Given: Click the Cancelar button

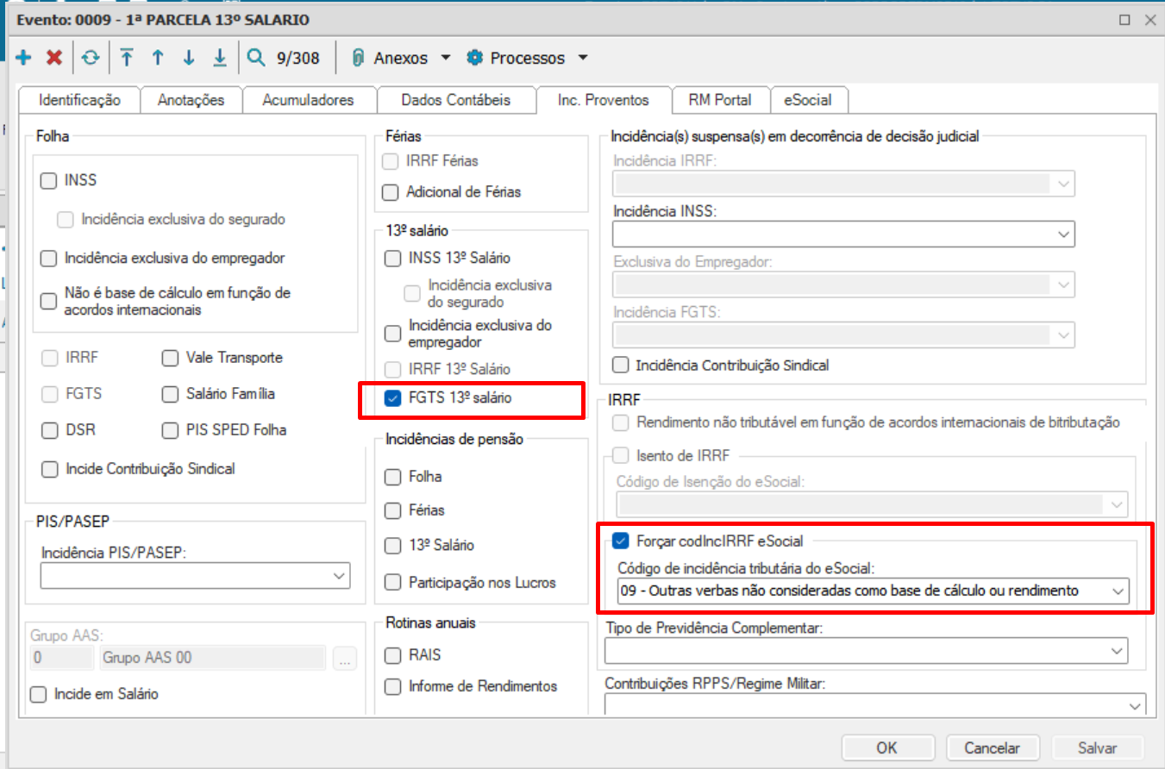Looking at the screenshot, I should pyautogui.click(x=992, y=748).
